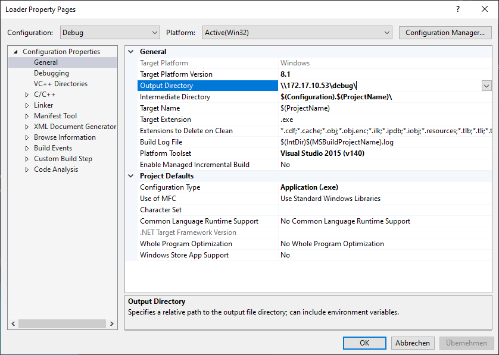
Task: Collapse the Project Defaults section
Action: [131, 175]
